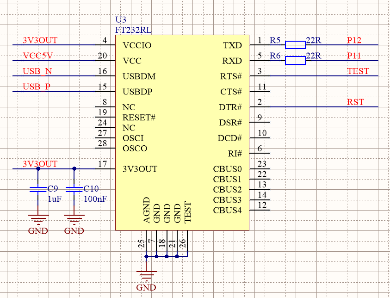
Task: Click the GND power symbol under C9
Action: tap(38, 224)
